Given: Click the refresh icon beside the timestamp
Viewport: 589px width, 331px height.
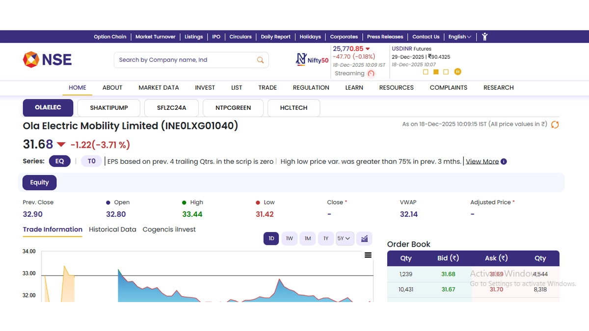Looking at the screenshot, I should pos(555,125).
